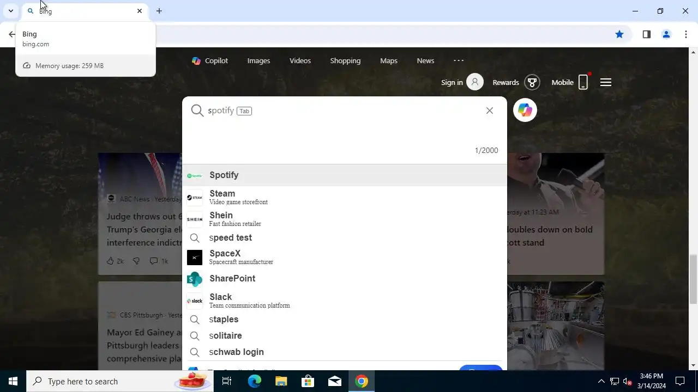
Task: Go to the Shopping tab
Action: click(345, 60)
